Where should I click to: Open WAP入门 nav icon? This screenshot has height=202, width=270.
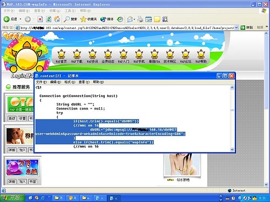point(124,56)
